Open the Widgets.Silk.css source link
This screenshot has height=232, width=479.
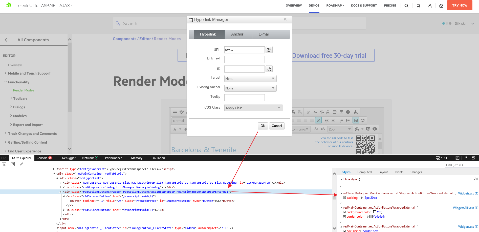[x=465, y=208]
